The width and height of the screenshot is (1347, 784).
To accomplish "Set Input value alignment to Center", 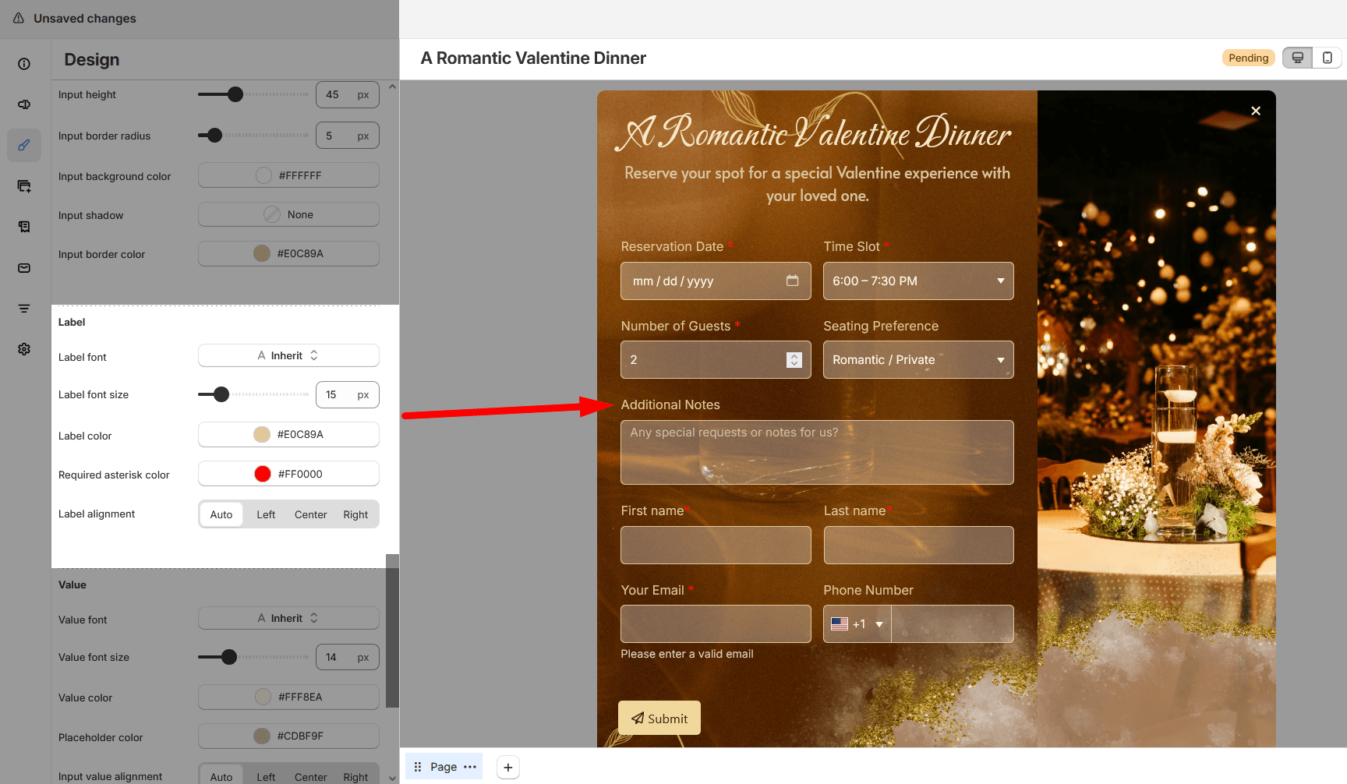I will click(x=311, y=776).
